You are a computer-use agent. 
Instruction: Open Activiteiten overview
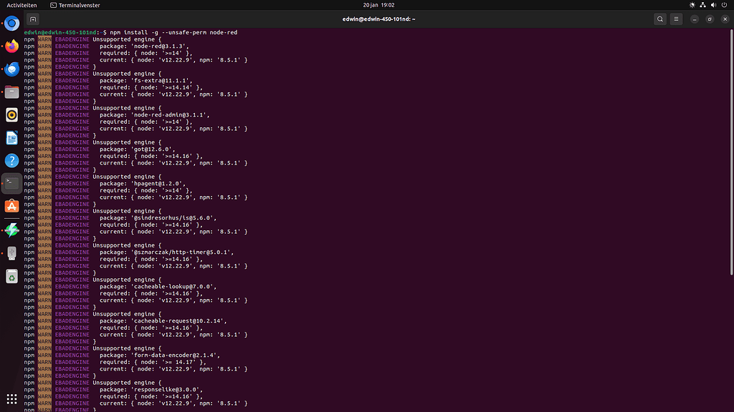tap(22, 5)
